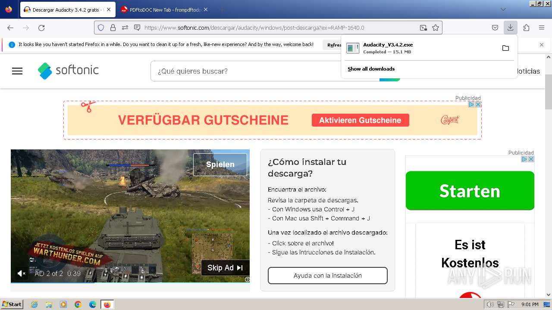
Task: Open site permissions icon in address bar
Action: tap(125, 28)
